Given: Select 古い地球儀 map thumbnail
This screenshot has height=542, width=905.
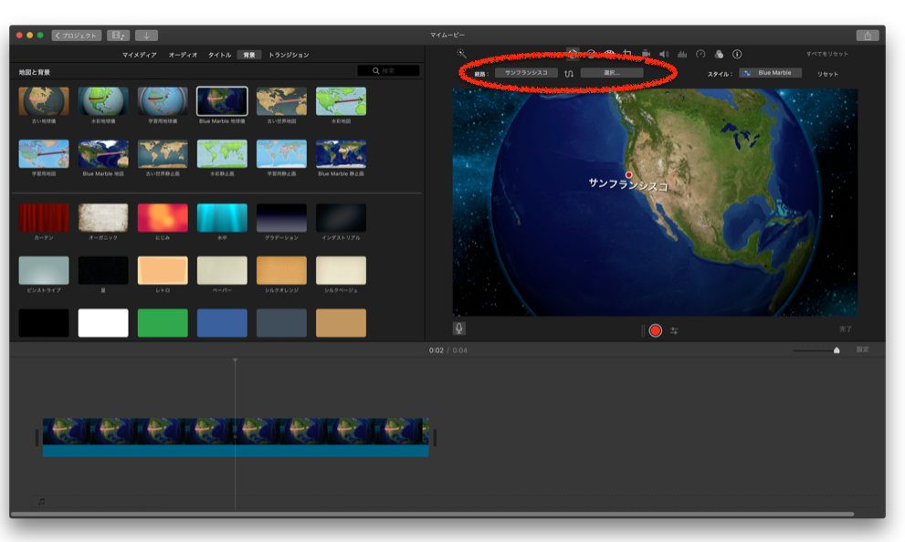Looking at the screenshot, I should tap(44, 101).
